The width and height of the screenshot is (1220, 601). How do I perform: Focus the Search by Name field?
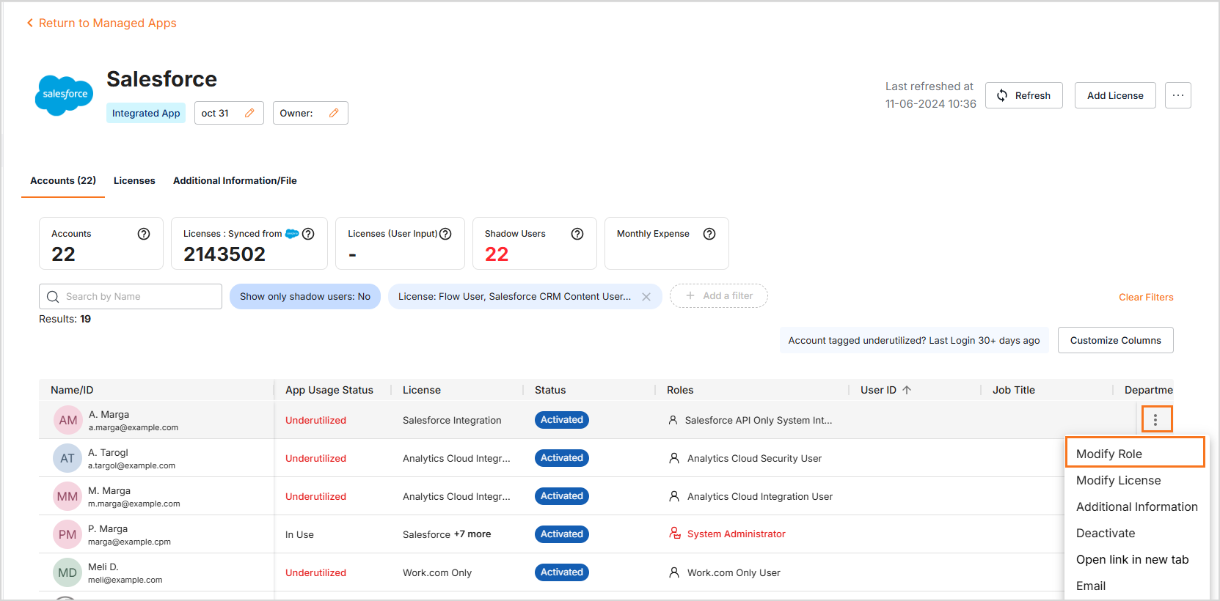point(131,296)
